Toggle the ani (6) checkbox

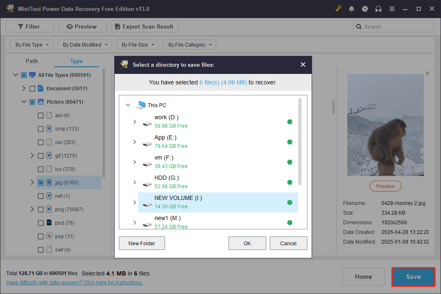tap(41, 115)
